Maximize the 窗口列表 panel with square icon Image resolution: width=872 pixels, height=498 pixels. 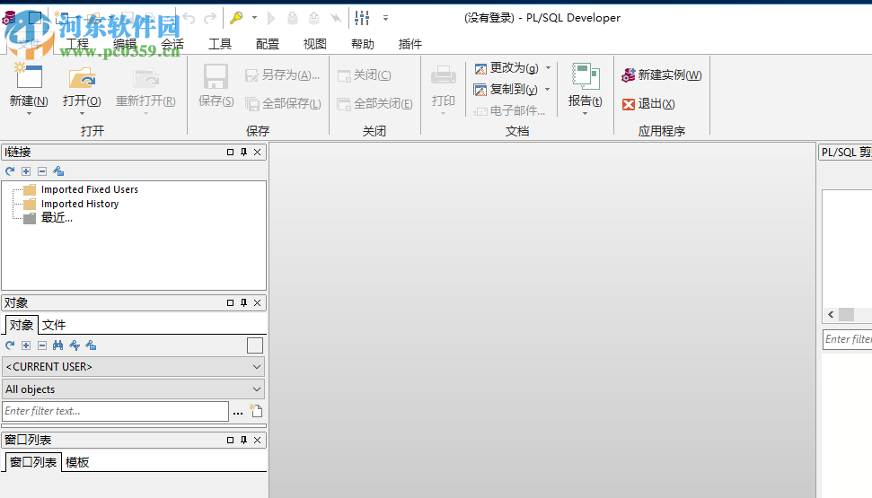(230, 441)
